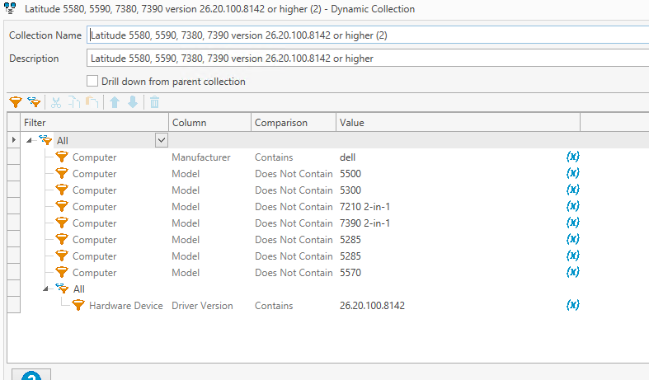This screenshot has height=380, width=649.
Task: Open the top All group dropdown arrow
Action: pyautogui.click(x=161, y=141)
